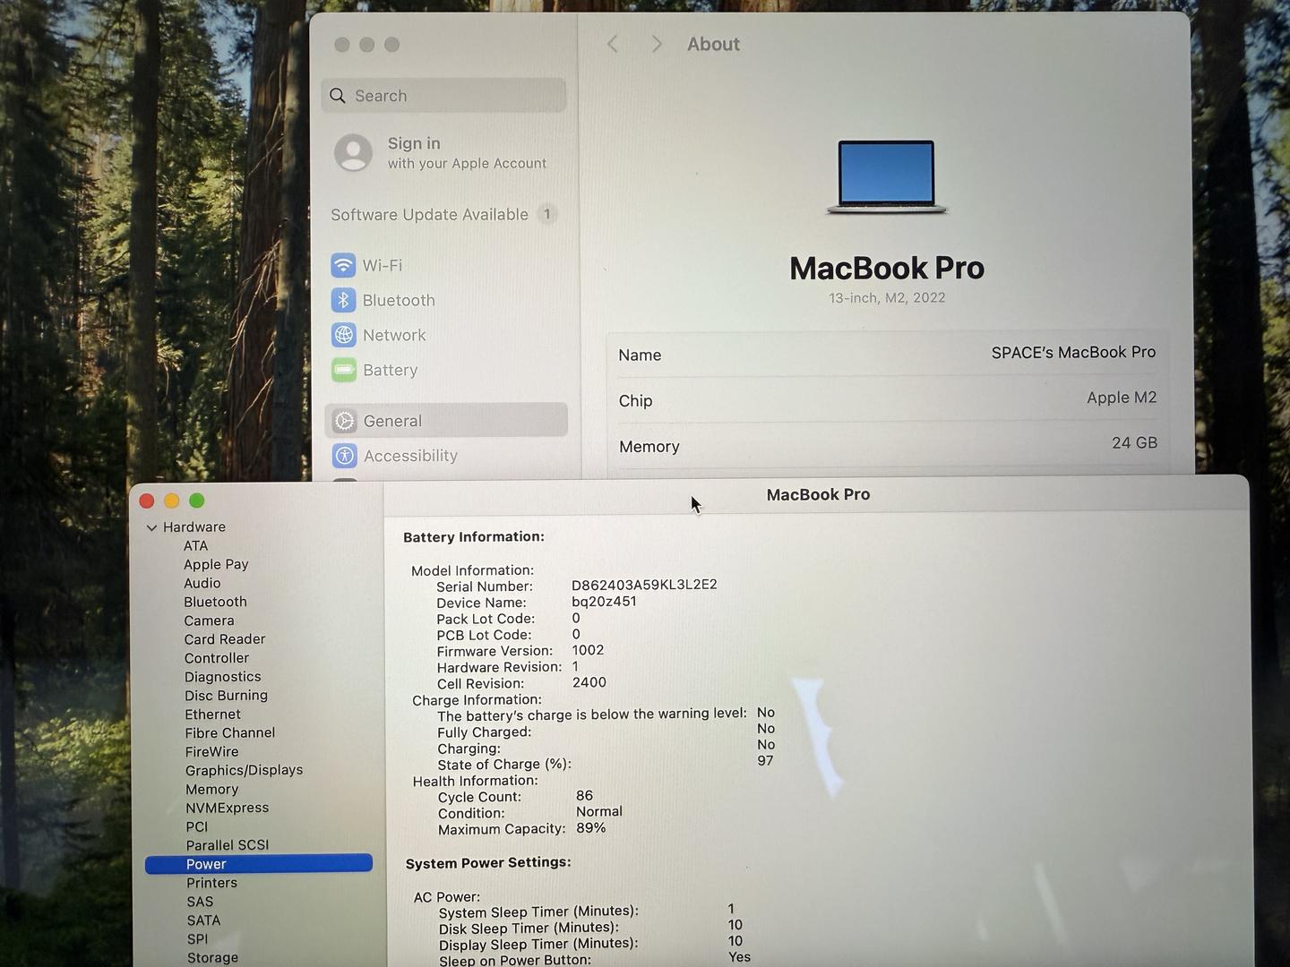
Task: Open Wi-Fi settings icon in sidebar
Action: pos(343,265)
